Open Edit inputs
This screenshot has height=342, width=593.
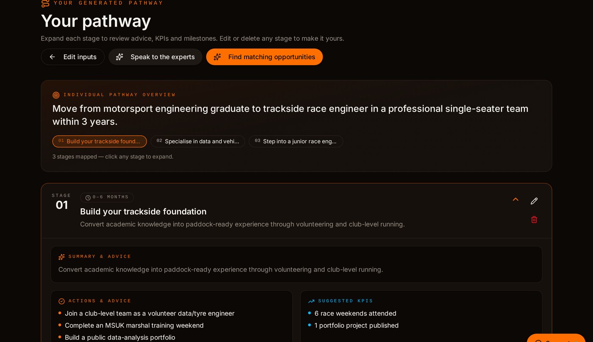72,57
